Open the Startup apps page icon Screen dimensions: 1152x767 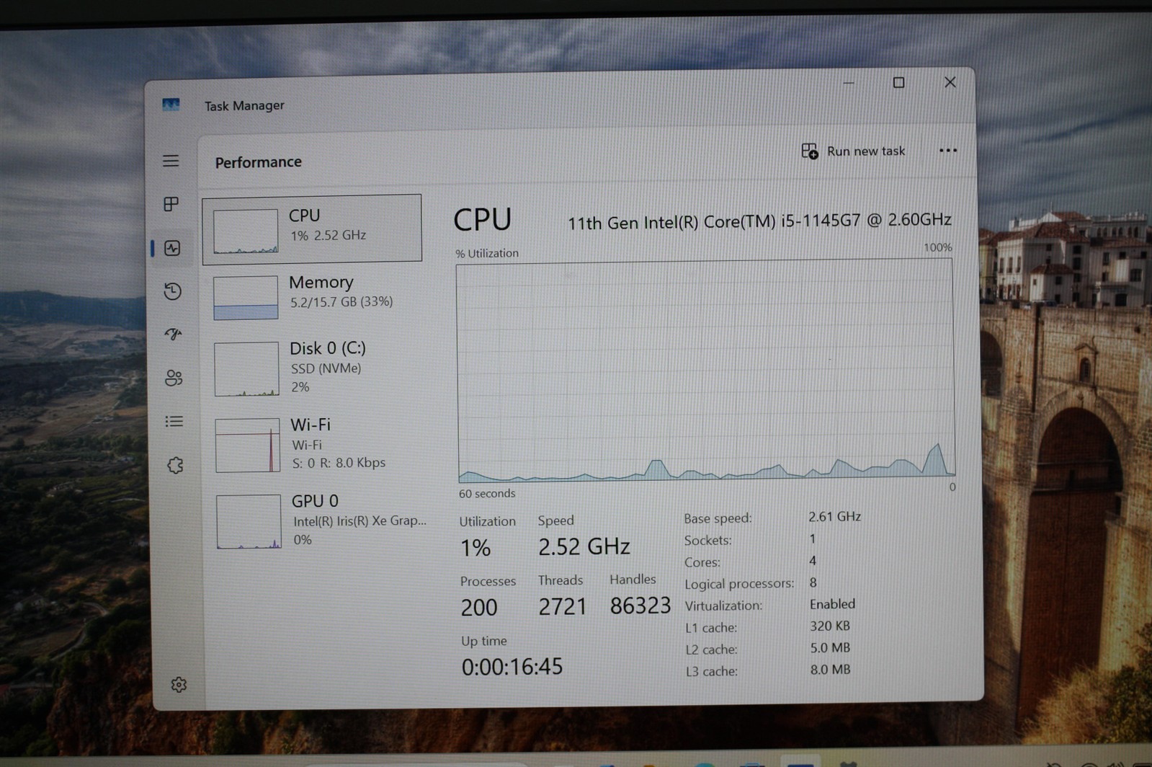(x=173, y=334)
